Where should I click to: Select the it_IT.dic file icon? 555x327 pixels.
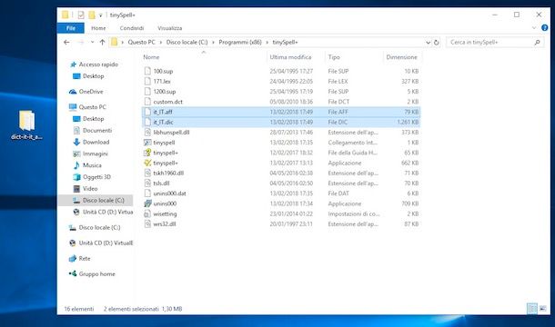point(147,123)
